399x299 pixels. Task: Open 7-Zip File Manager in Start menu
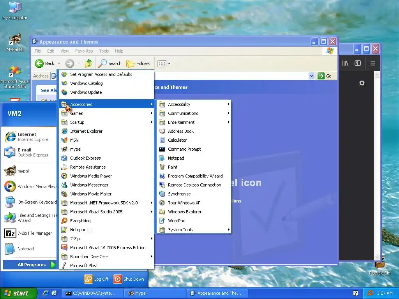pos(29,233)
